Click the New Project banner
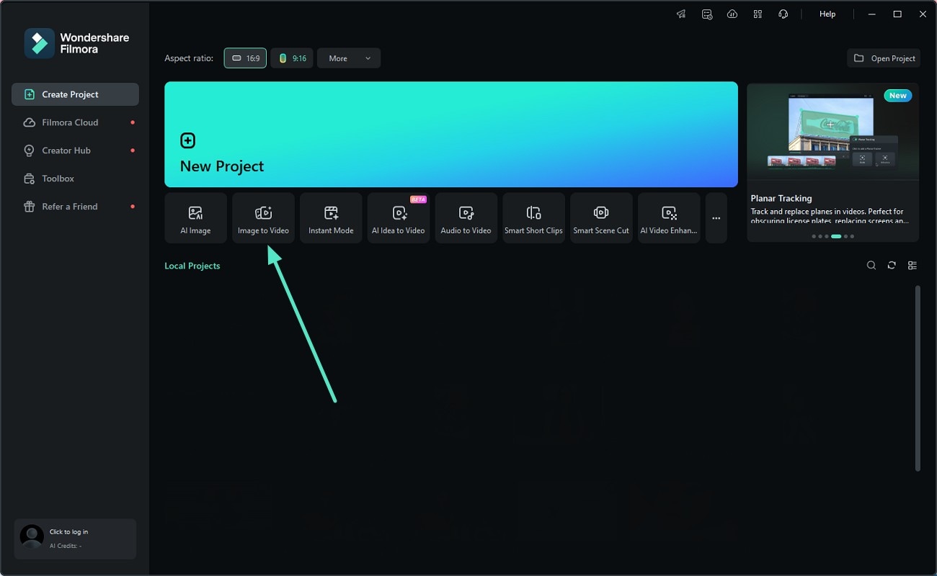Screen dimensions: 937x576 [x=451, y=135]
